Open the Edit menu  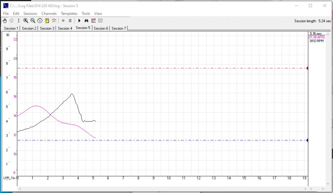coord(16,13)
